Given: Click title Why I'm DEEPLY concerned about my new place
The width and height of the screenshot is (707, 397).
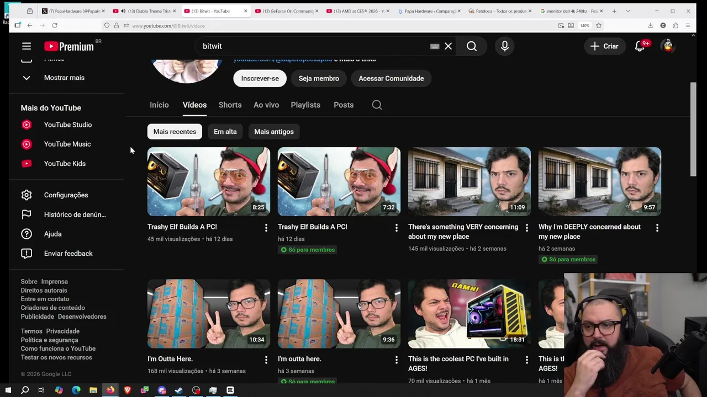Looking at the screenshot, I should click(589, 232).
